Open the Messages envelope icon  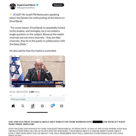coord(62,106)
